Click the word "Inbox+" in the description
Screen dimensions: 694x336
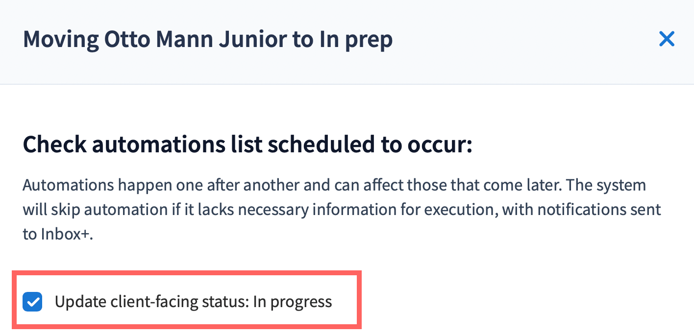pyautogui.click(x=57, y=234)
